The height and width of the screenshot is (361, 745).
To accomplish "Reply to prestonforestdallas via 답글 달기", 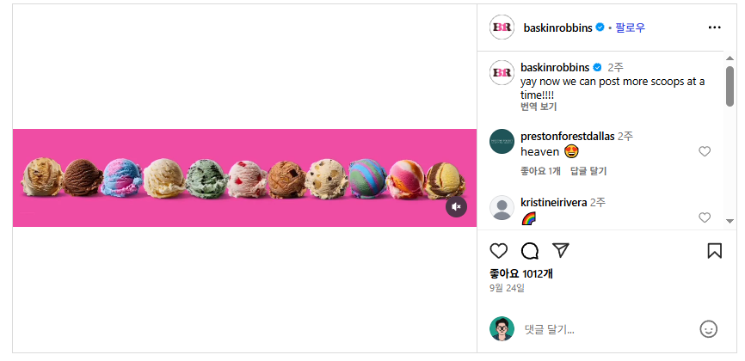I will [x=588, y=171].
